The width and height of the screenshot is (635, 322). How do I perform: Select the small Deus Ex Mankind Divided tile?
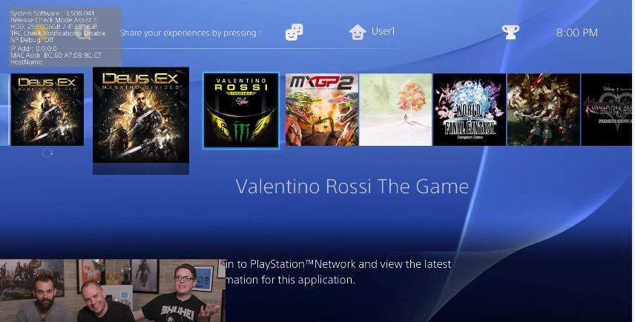47,110
